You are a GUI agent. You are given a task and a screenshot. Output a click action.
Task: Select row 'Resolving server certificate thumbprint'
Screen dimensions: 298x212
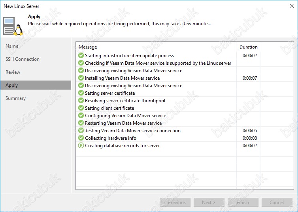(x=185, y=100)
